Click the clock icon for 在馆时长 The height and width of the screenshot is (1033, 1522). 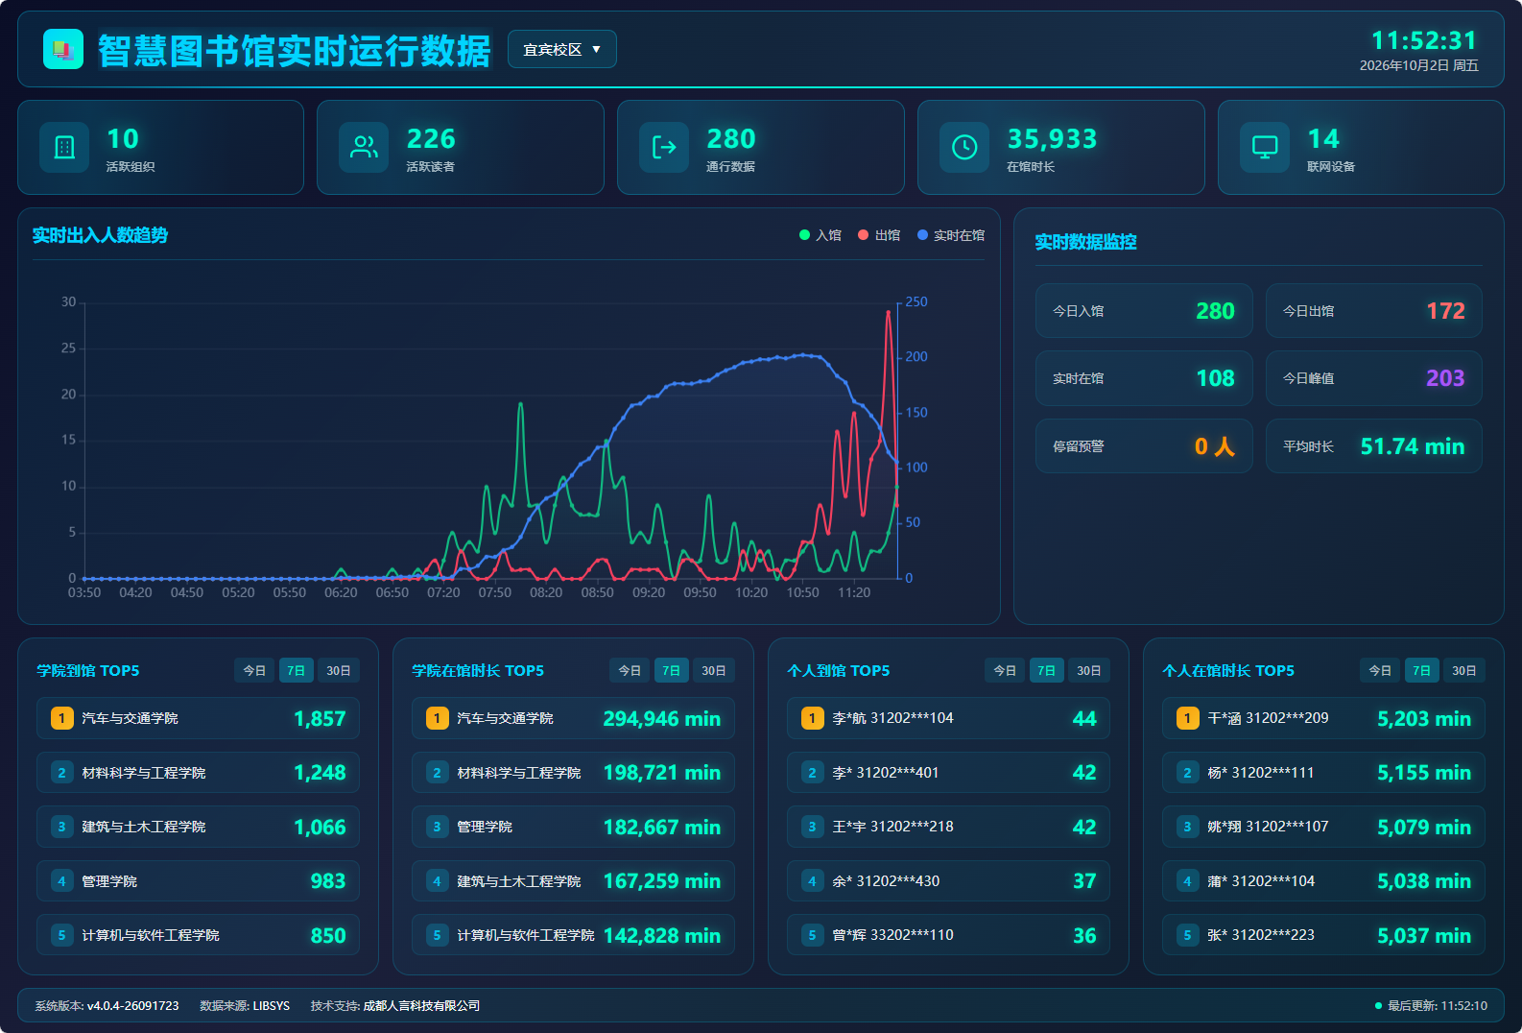coord(964,147)
